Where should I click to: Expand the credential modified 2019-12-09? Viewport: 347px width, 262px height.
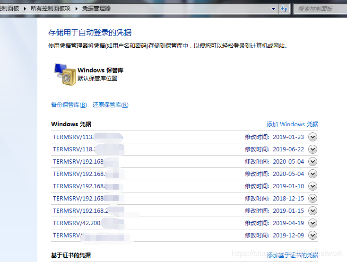312,235
